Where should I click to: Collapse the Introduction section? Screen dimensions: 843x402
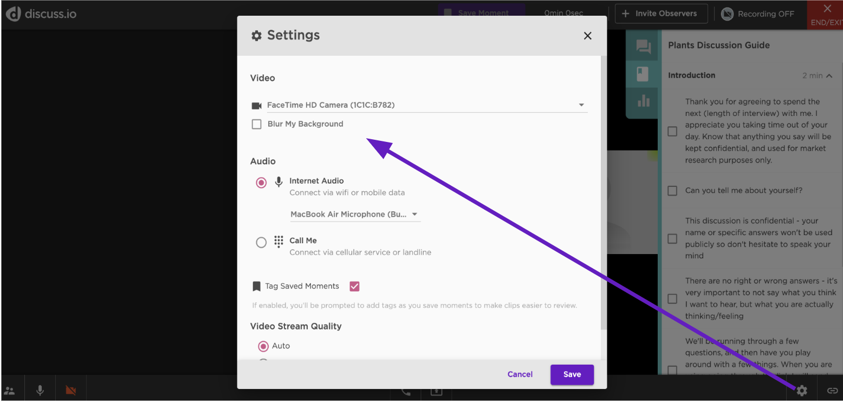830,75
